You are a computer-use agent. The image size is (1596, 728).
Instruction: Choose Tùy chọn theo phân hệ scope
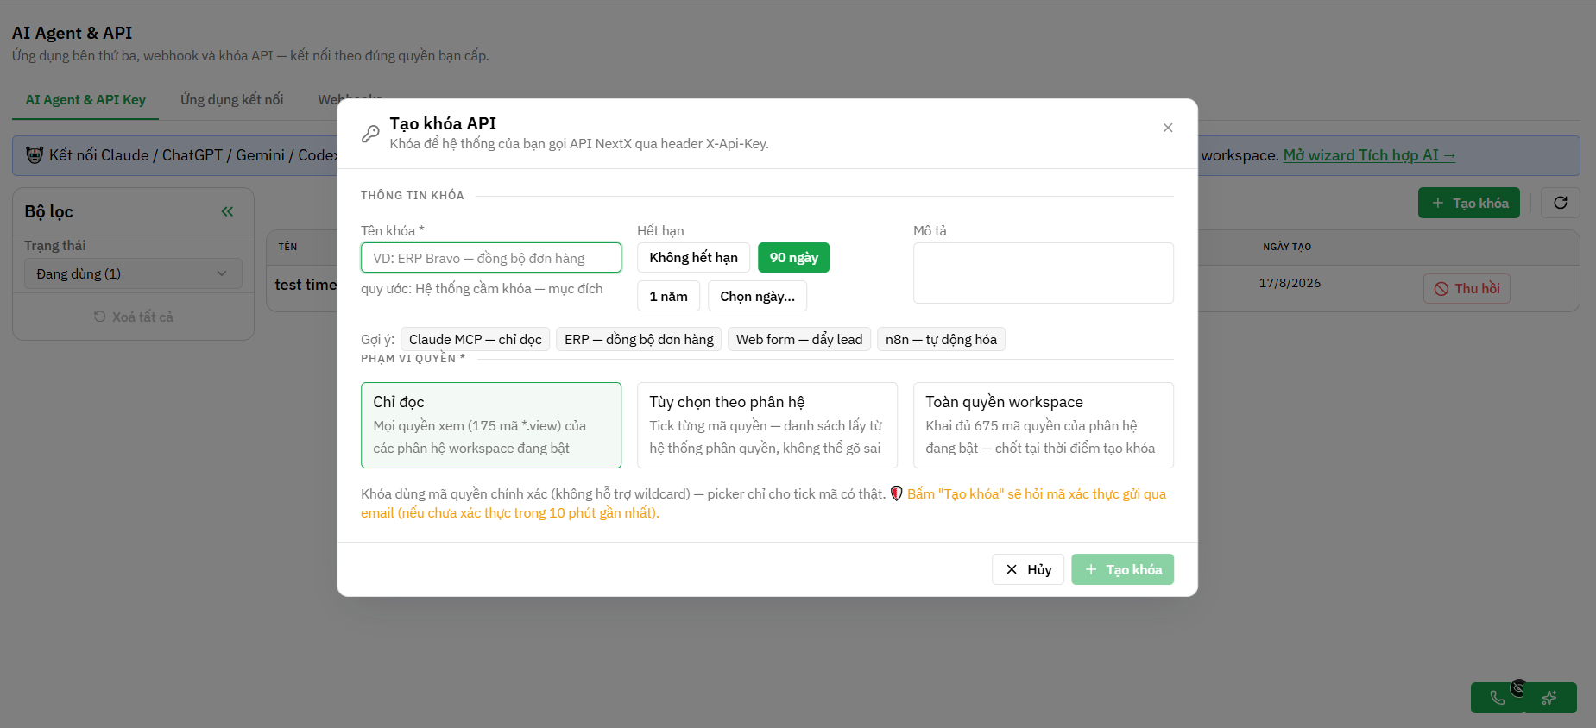tap(767, 425)
